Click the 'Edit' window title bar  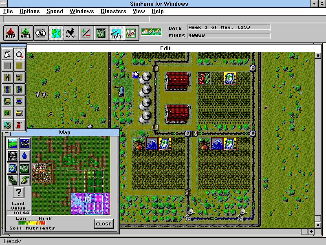165,48
